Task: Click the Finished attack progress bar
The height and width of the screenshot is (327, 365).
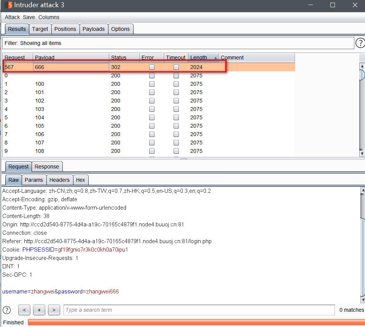Action: pyautogui.click(x=196, y=322)
